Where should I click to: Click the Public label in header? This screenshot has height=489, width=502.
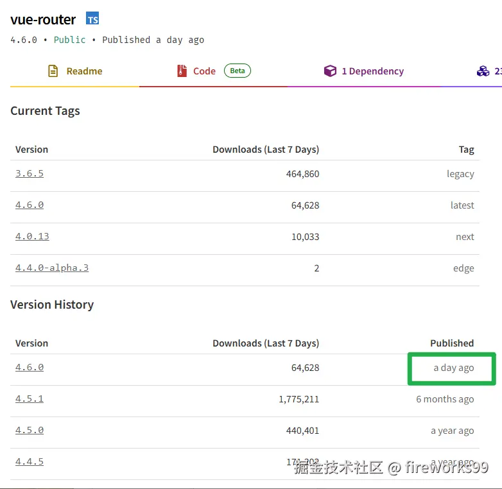click(69, 40)
